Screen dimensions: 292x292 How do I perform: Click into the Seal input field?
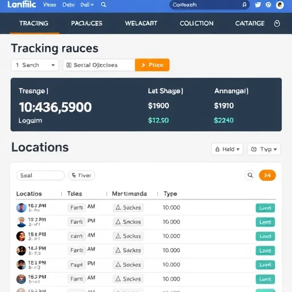40,175
